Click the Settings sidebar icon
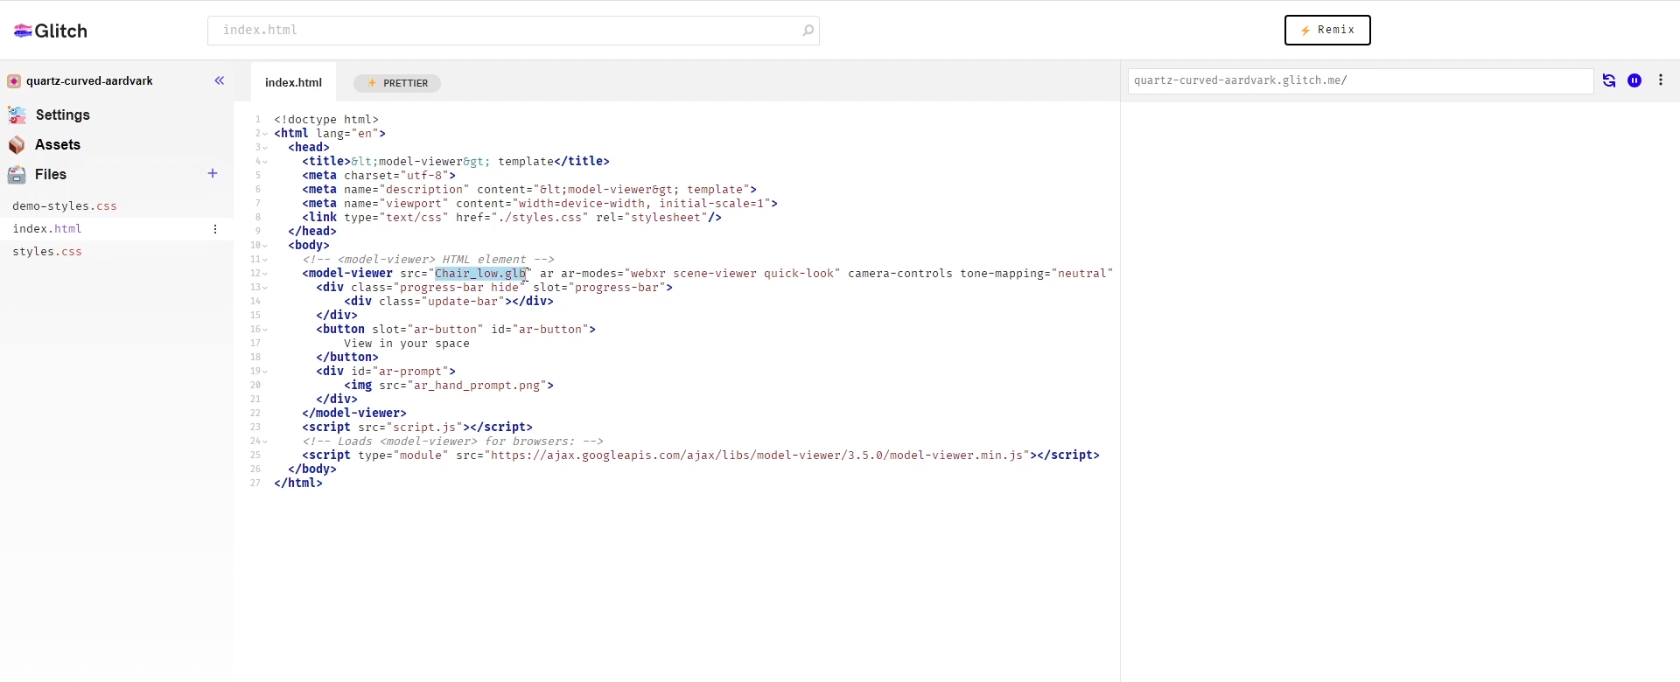Viewport: 1680px width, 682px height. (x=17, y=115)
